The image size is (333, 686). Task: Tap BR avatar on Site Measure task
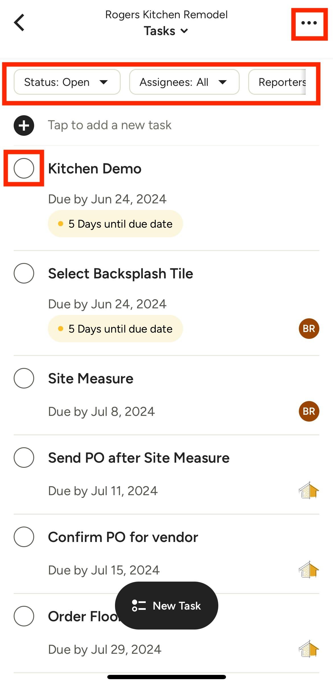309,411
